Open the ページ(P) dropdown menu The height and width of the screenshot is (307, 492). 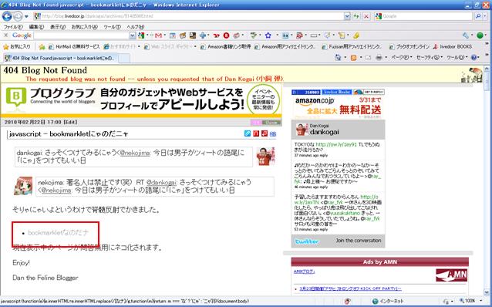401,57
